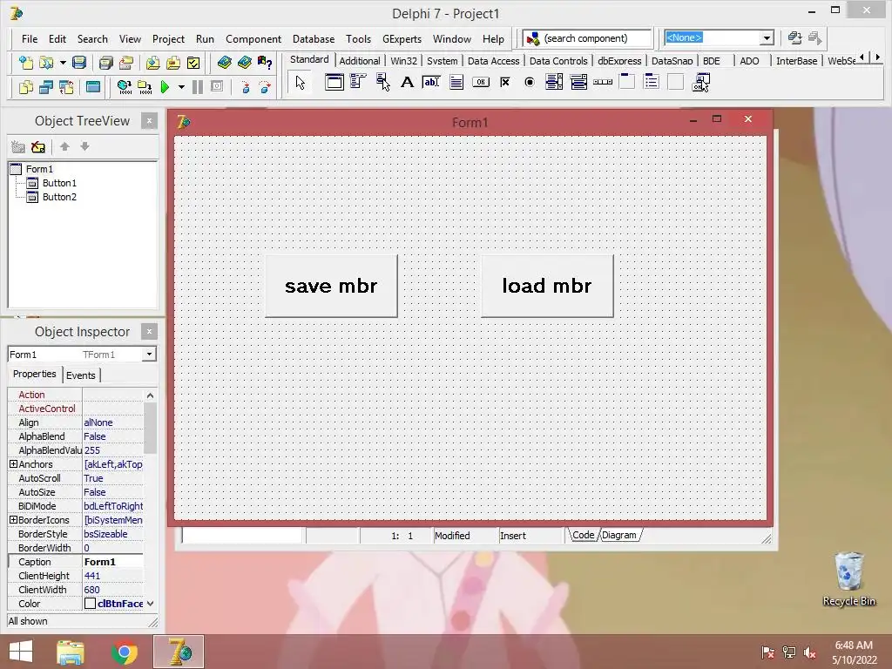Select the PopupMenu palette component
Viewport: 892px width, 669px height.
click(x=382, y=83)
